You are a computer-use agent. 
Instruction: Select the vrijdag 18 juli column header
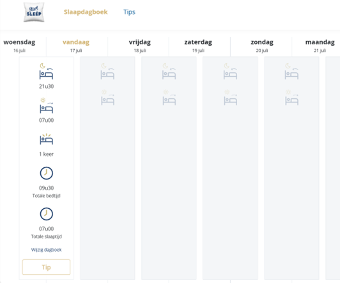click(140, 46)
